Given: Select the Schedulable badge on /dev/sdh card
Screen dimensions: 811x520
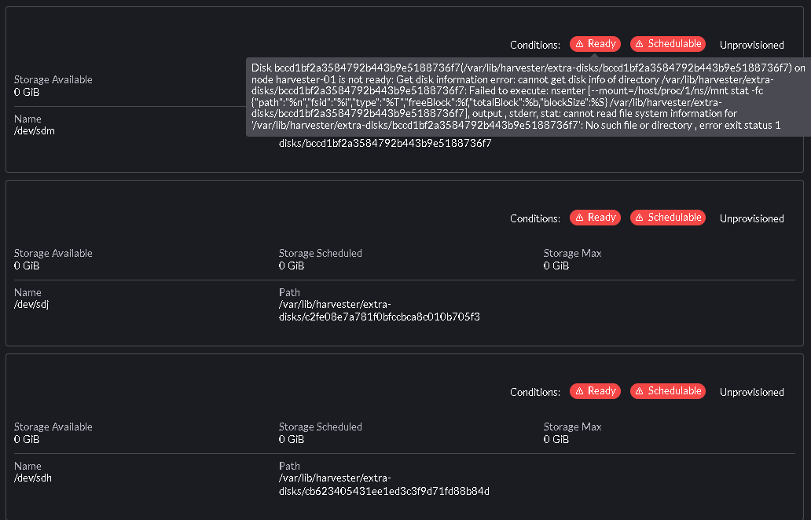Looking at the screenshot, I should [668, 391].
